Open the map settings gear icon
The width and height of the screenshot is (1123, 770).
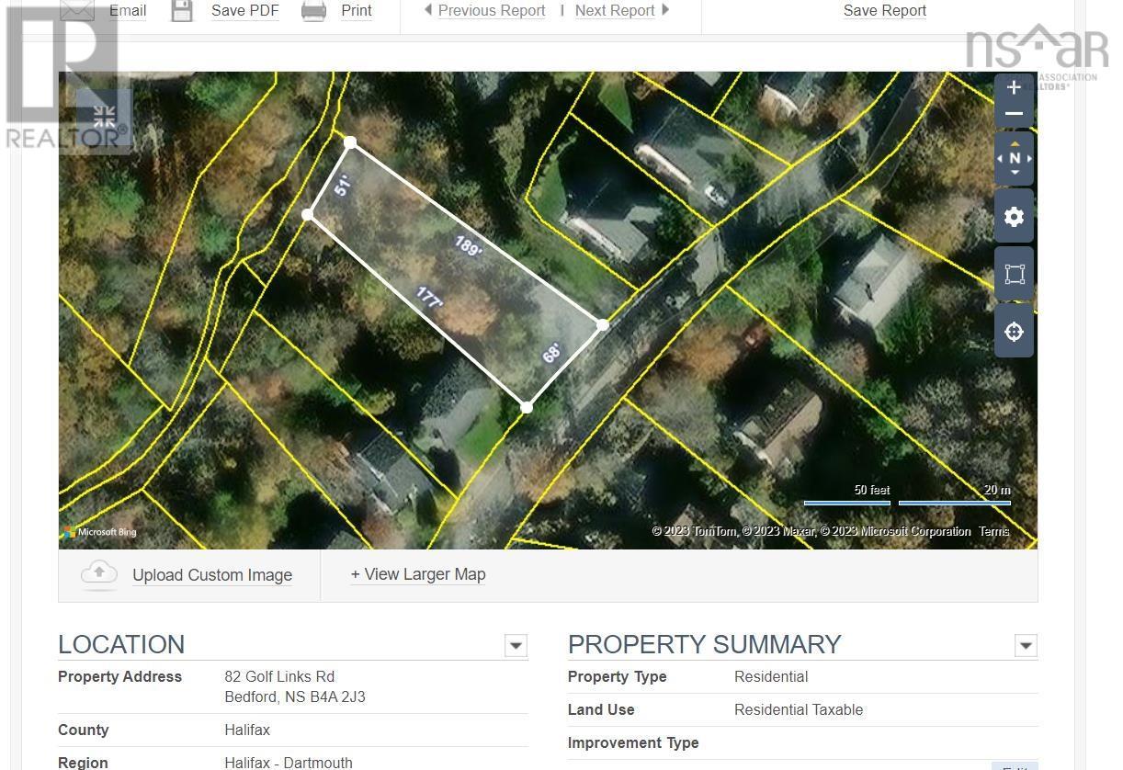point(1014,217)
